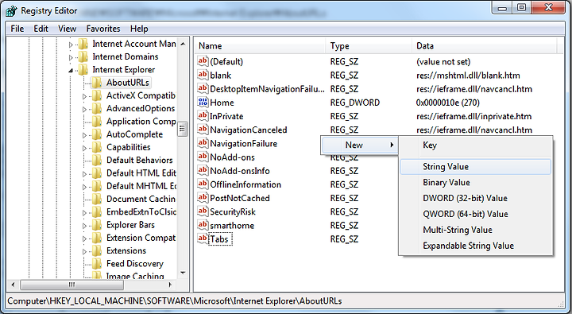Screen dimensions: 572x314
Task: Open the Help menu
Action: 139,29
